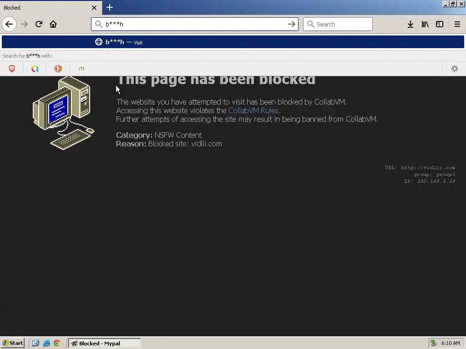Open the Windows Start menu

(12, 343)
